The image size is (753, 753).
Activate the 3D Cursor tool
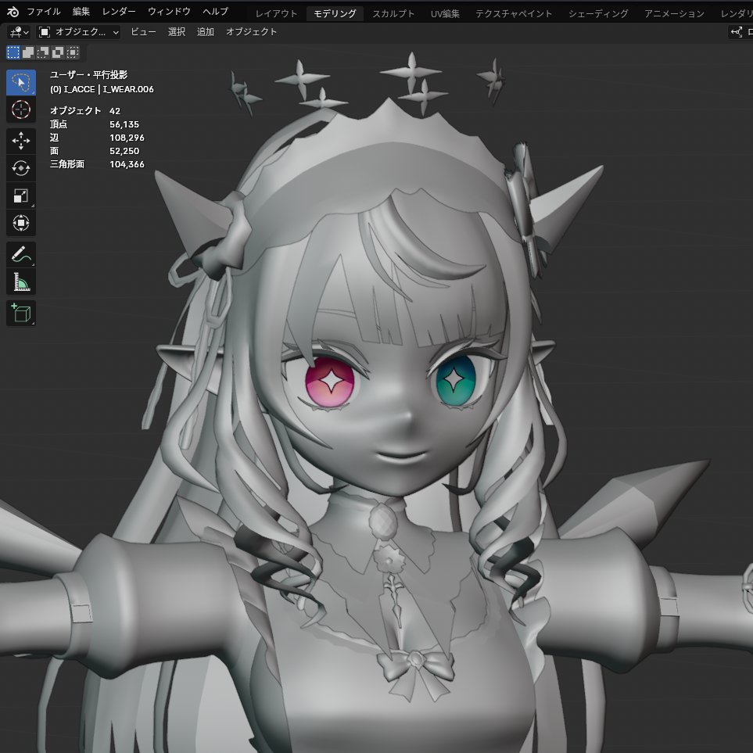(20, 109)
